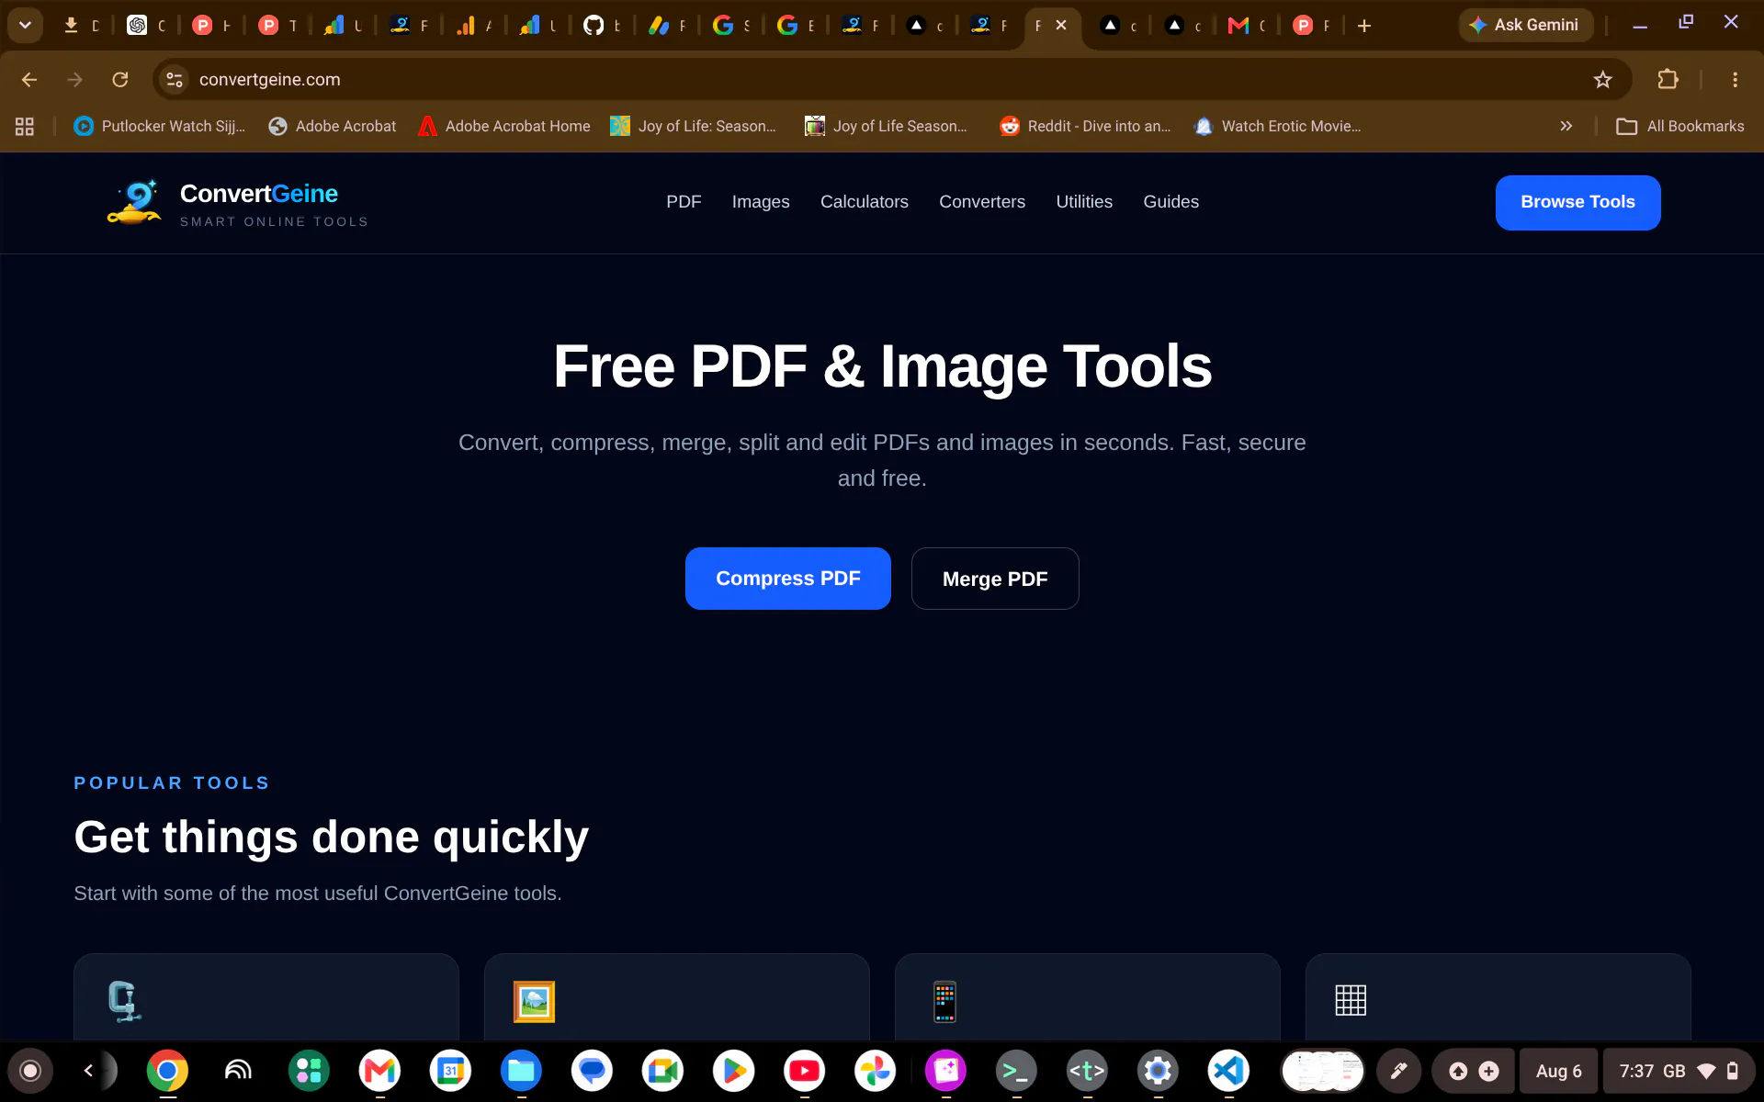View site information icon in address bar
The height and width of the screenshot is (1102, 1764).
(x=175, y=80)
